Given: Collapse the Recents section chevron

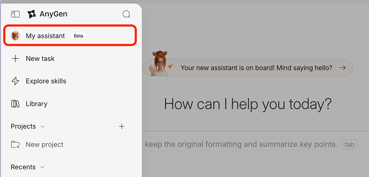Looking at the screenshot, I should click(x=42, y=167).
